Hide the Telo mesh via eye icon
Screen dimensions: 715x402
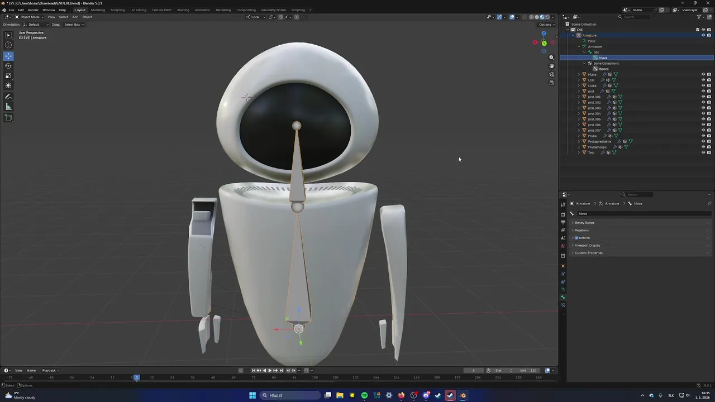point(703,152)
